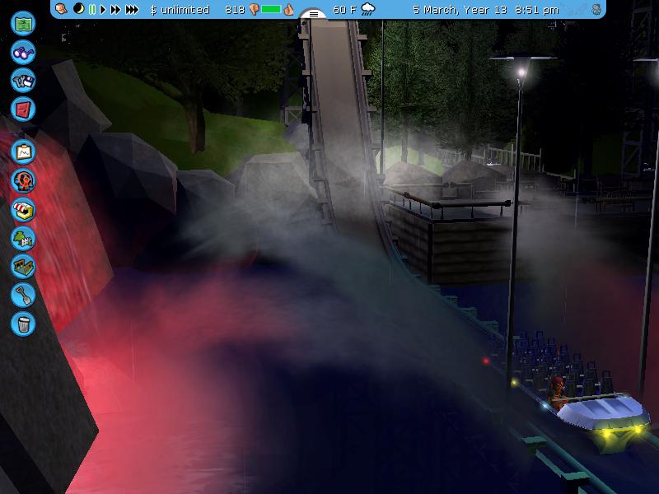Screen dimensions: 659x494
Task: Click the rain cloud weather icon
Action: [368, 9]
